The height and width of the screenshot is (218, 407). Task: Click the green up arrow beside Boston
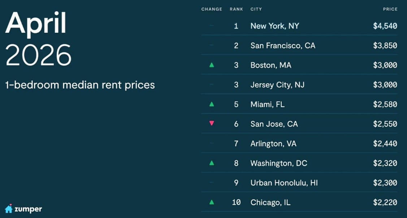tap(212, 65)
